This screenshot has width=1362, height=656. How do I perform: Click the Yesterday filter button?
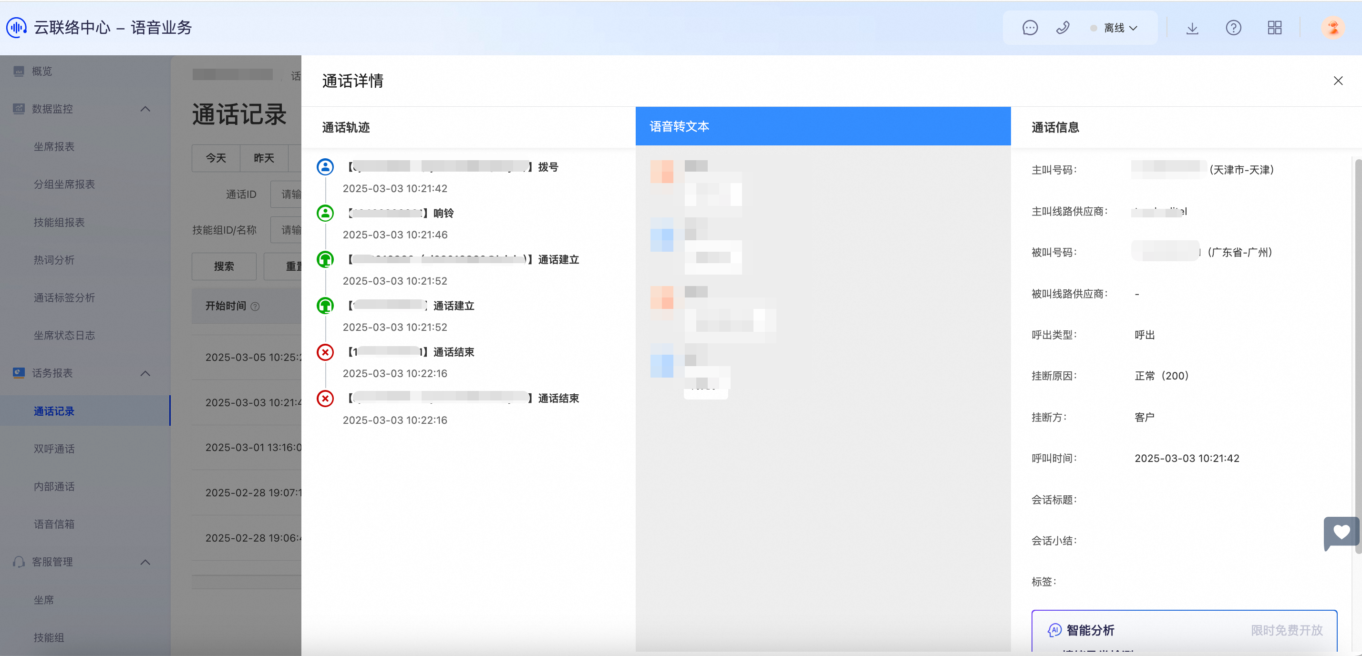(x=264, y=158)
